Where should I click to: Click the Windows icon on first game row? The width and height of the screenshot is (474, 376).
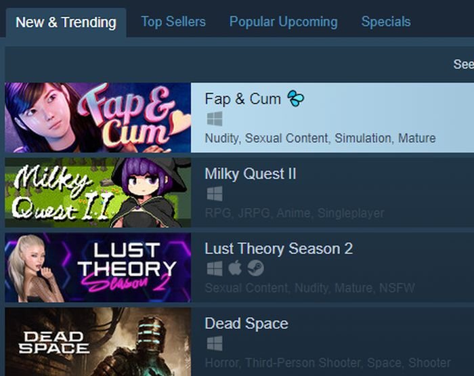point(215,119)
